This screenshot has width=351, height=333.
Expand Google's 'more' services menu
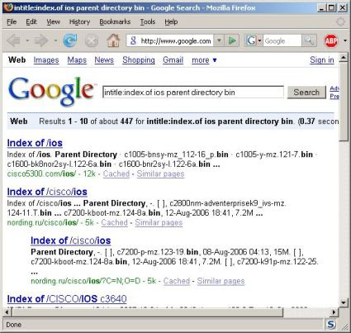[204, 60]
